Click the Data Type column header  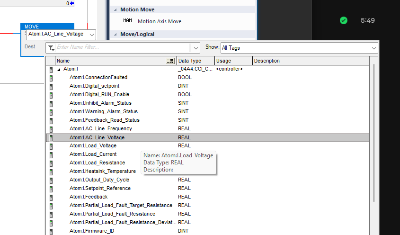point(195,61)
